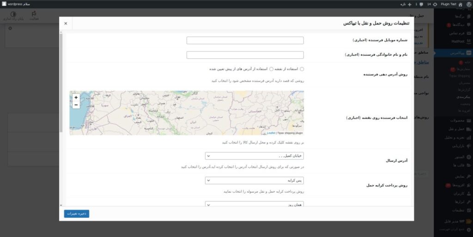
Task: Zoom in on the map
Action: (76, 97)
